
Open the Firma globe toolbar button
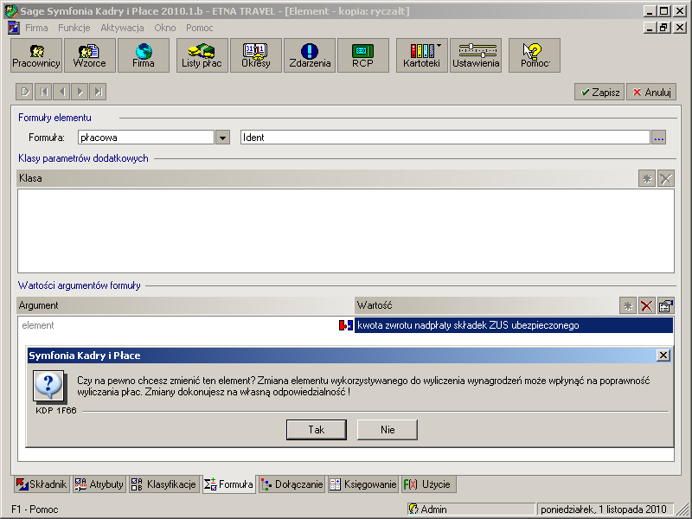(x=144, y=55)
